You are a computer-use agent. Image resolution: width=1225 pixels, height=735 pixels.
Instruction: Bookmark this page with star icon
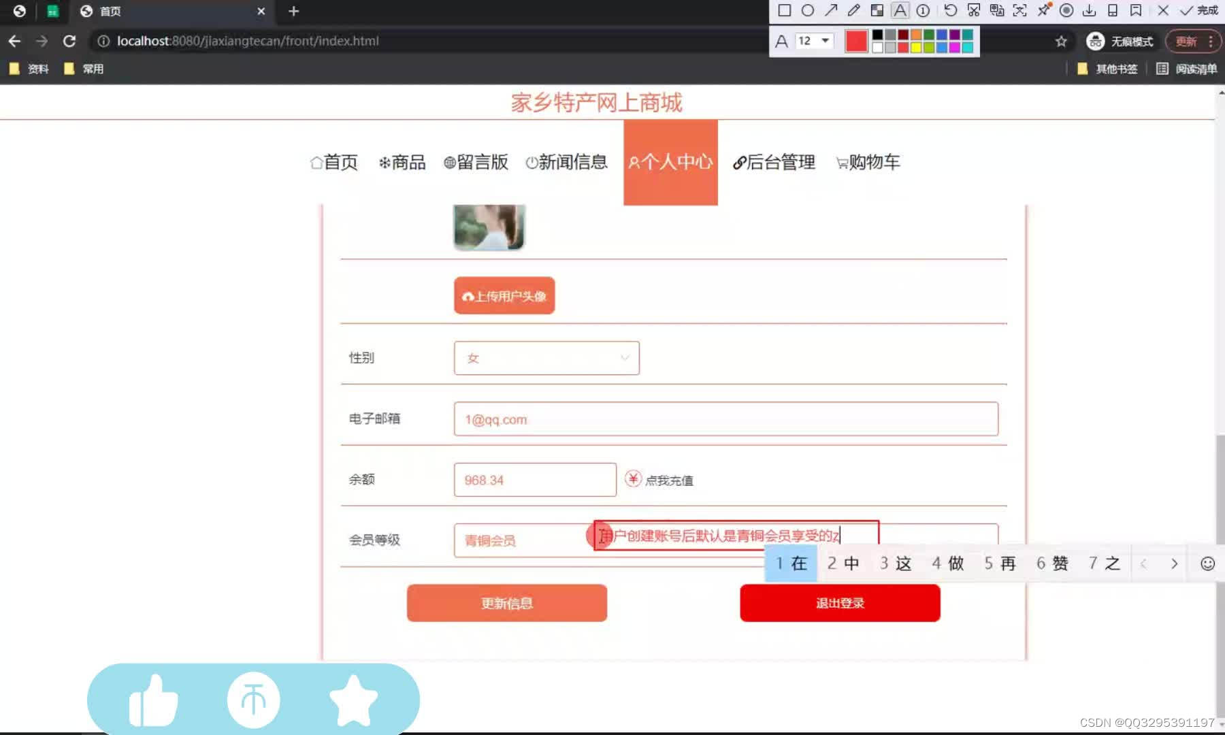click(1061, 42)
